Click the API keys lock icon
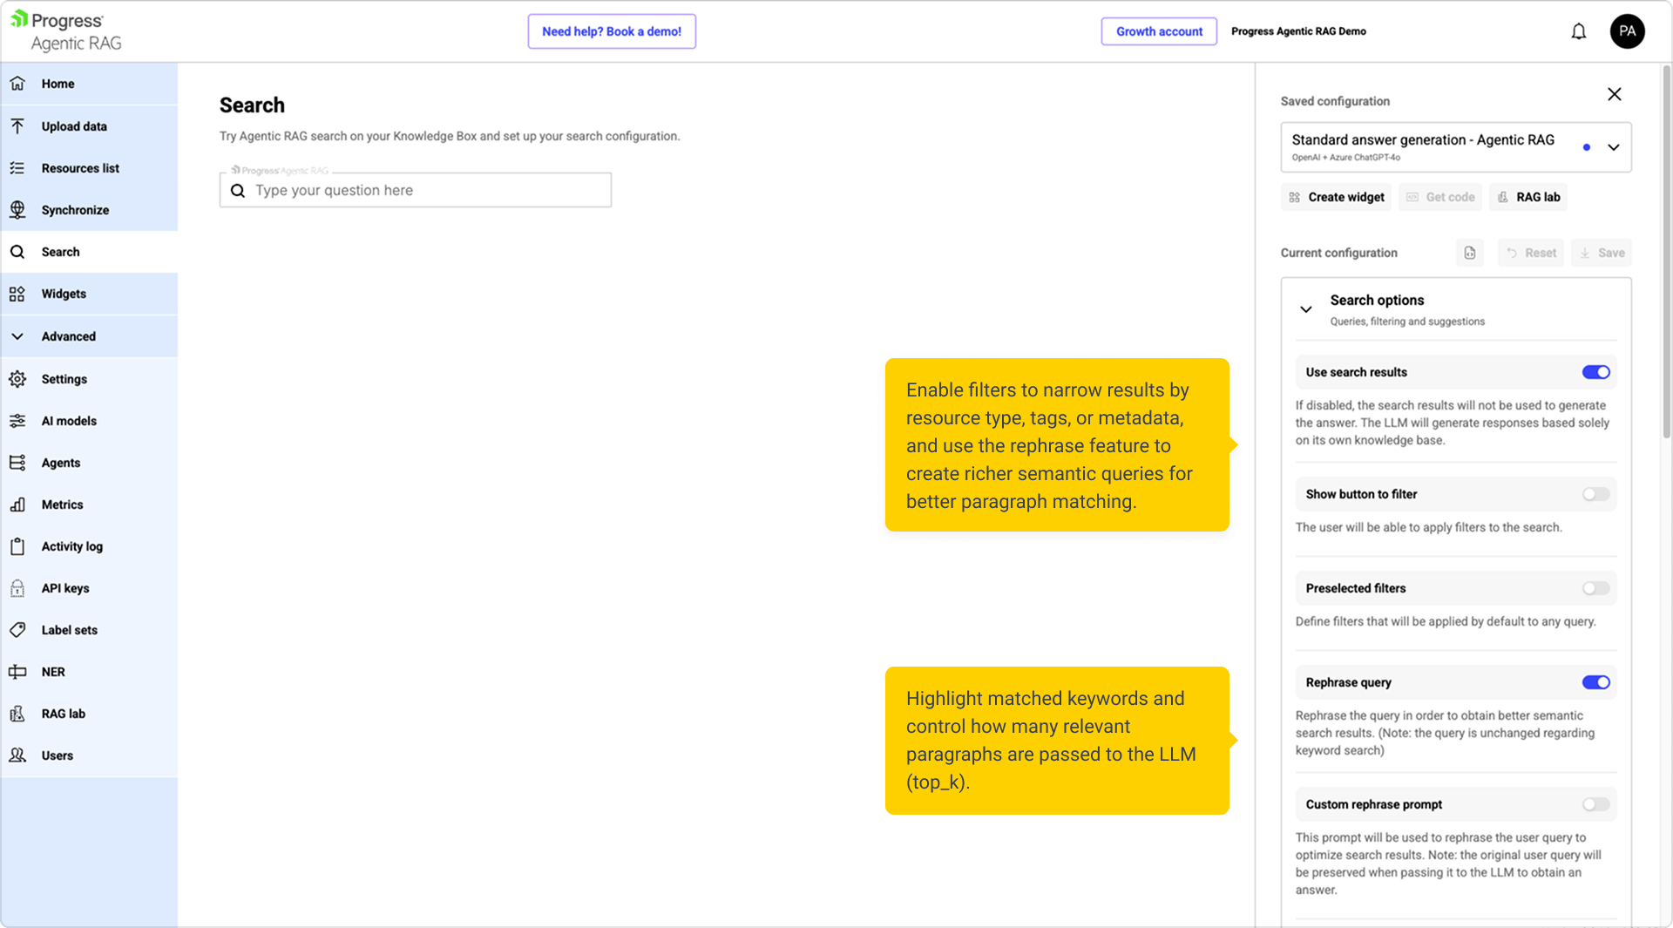Screen dimensions: 1673x928 tap(17, 588)
